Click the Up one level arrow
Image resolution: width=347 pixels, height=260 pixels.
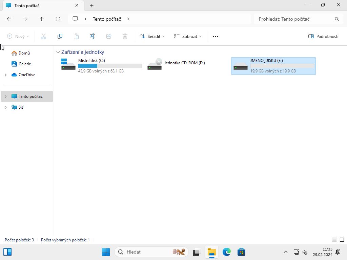coord(42,19)
